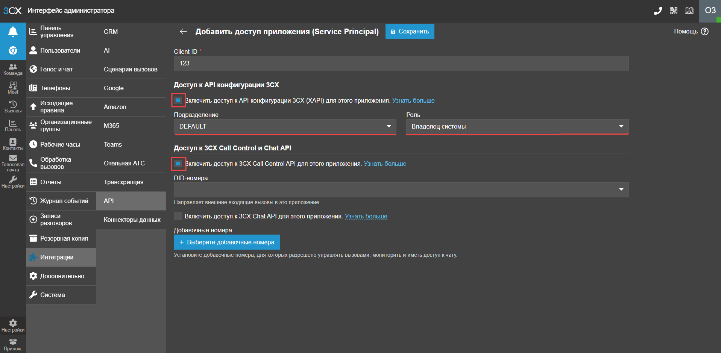
Task: Select Отельная АТС in the submenu
Action: coord(131,163)
